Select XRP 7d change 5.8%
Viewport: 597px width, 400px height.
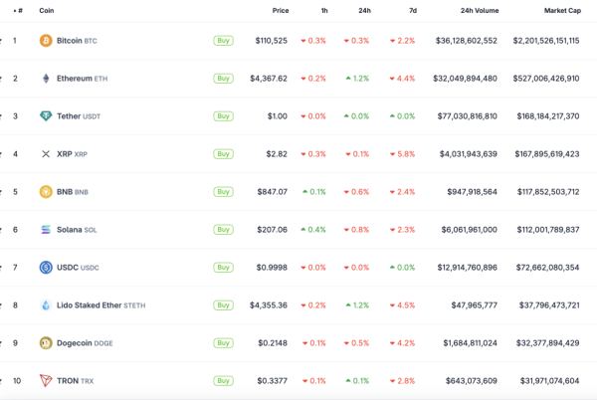402,154
